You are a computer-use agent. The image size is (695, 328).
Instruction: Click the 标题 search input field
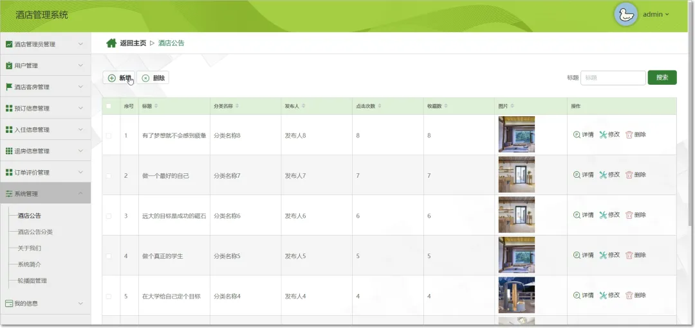(x=613, y=78)
